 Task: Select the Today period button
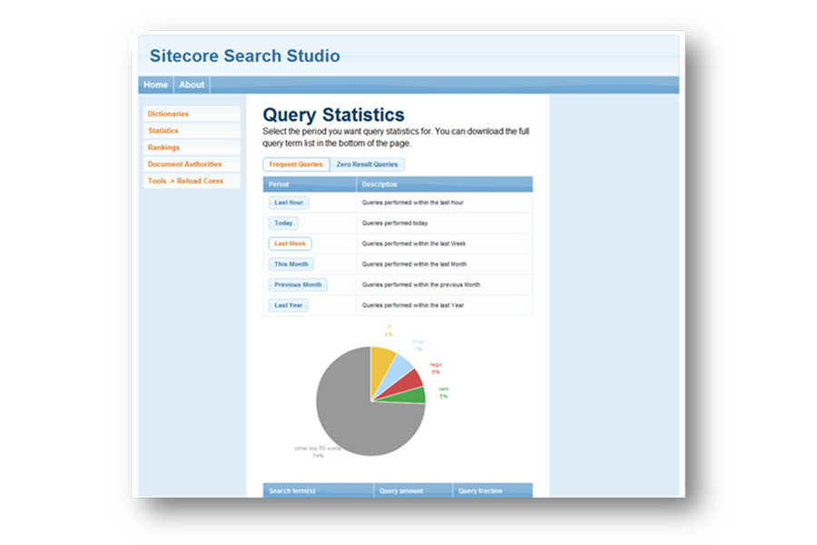282,223
